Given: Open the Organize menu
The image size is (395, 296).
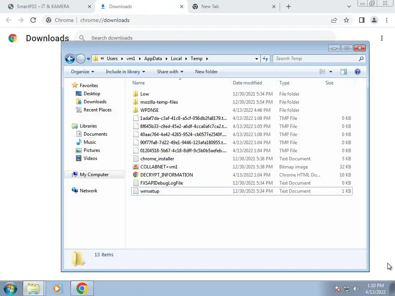Looking at the screenshot, I should coord(83,72).
